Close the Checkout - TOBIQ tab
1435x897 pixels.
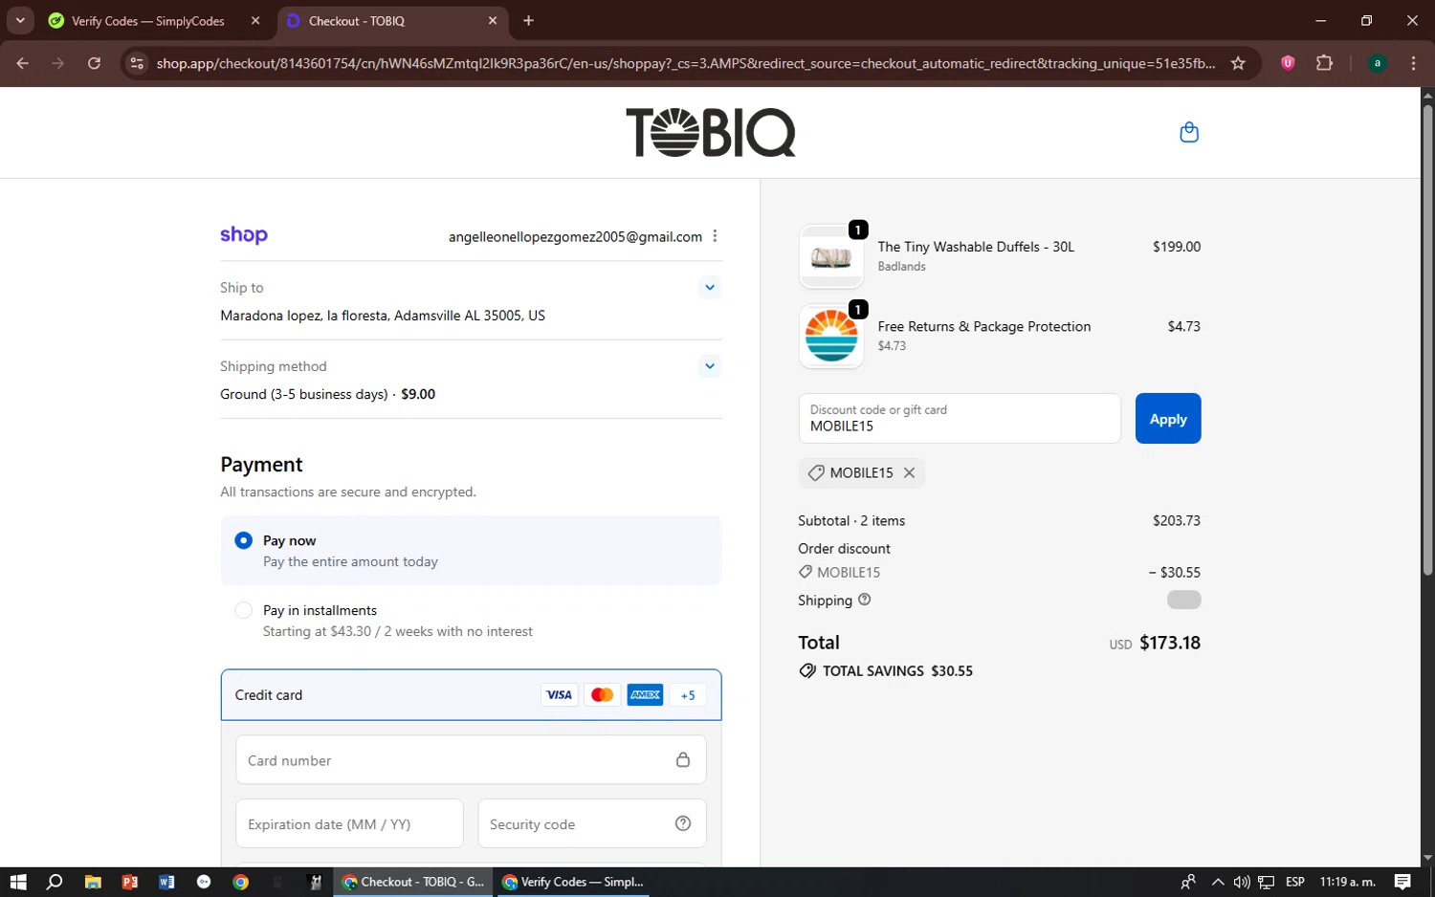pos(493,20)
